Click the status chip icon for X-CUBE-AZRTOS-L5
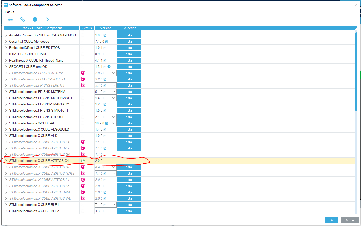 pos(83,186)
